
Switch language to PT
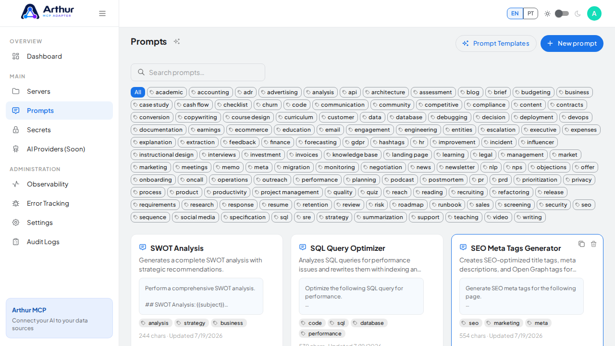click(x=530, y=13)
